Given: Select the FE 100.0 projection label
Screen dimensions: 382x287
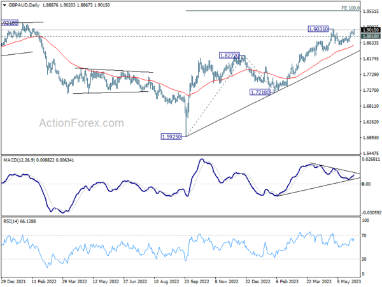Looking at the screenshot, I should click(x=350, y=8).
